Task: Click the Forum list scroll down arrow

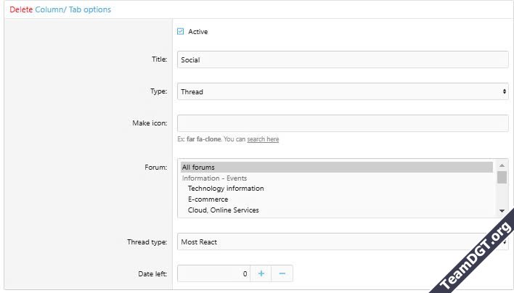Action: pyautogui.click(x=502, y=210)
